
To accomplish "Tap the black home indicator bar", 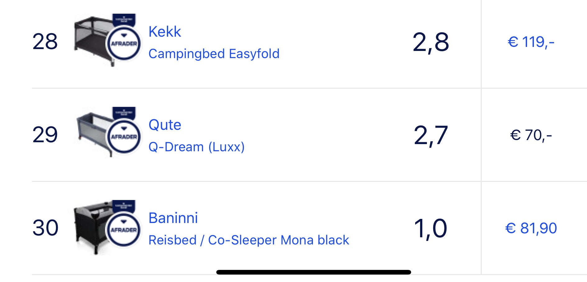I will click(314, 272).
